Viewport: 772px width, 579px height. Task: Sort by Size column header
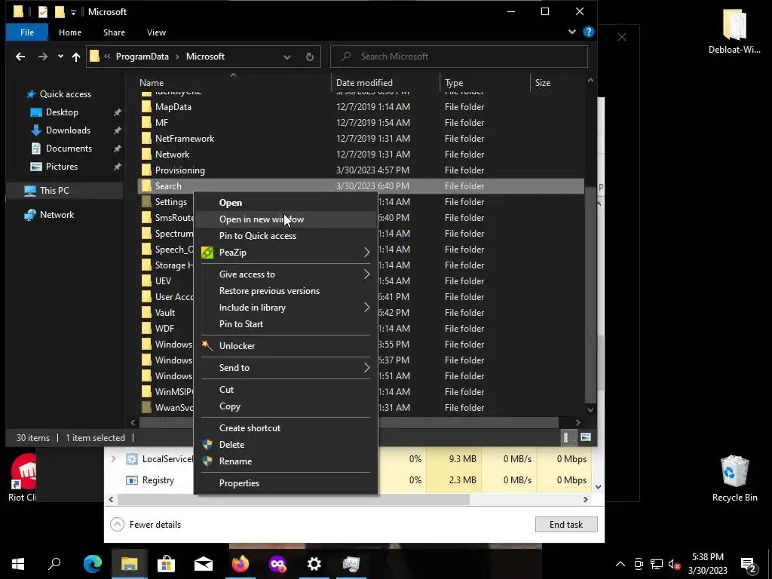543,83
